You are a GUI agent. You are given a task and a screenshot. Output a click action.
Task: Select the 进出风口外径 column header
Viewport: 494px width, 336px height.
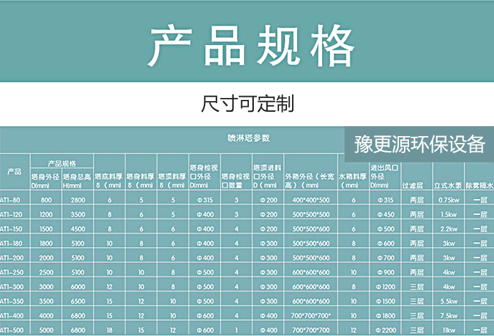pos(385,176)
